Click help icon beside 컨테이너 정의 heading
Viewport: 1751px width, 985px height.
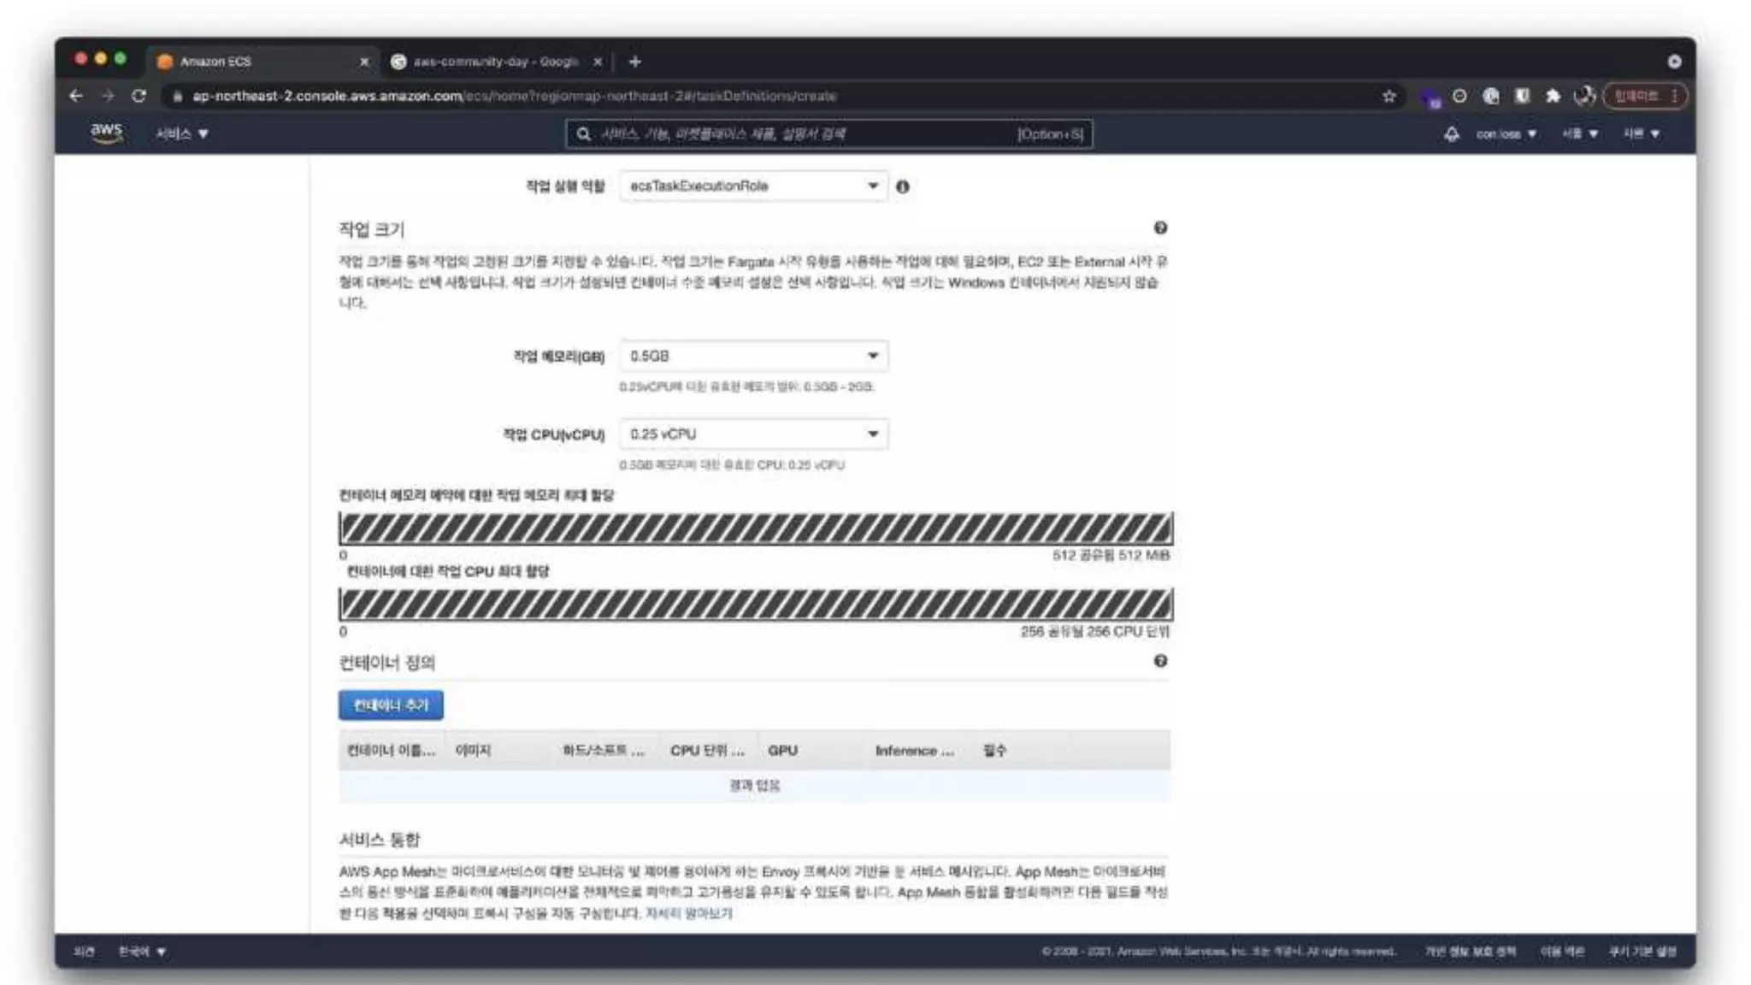(1160, 661)
